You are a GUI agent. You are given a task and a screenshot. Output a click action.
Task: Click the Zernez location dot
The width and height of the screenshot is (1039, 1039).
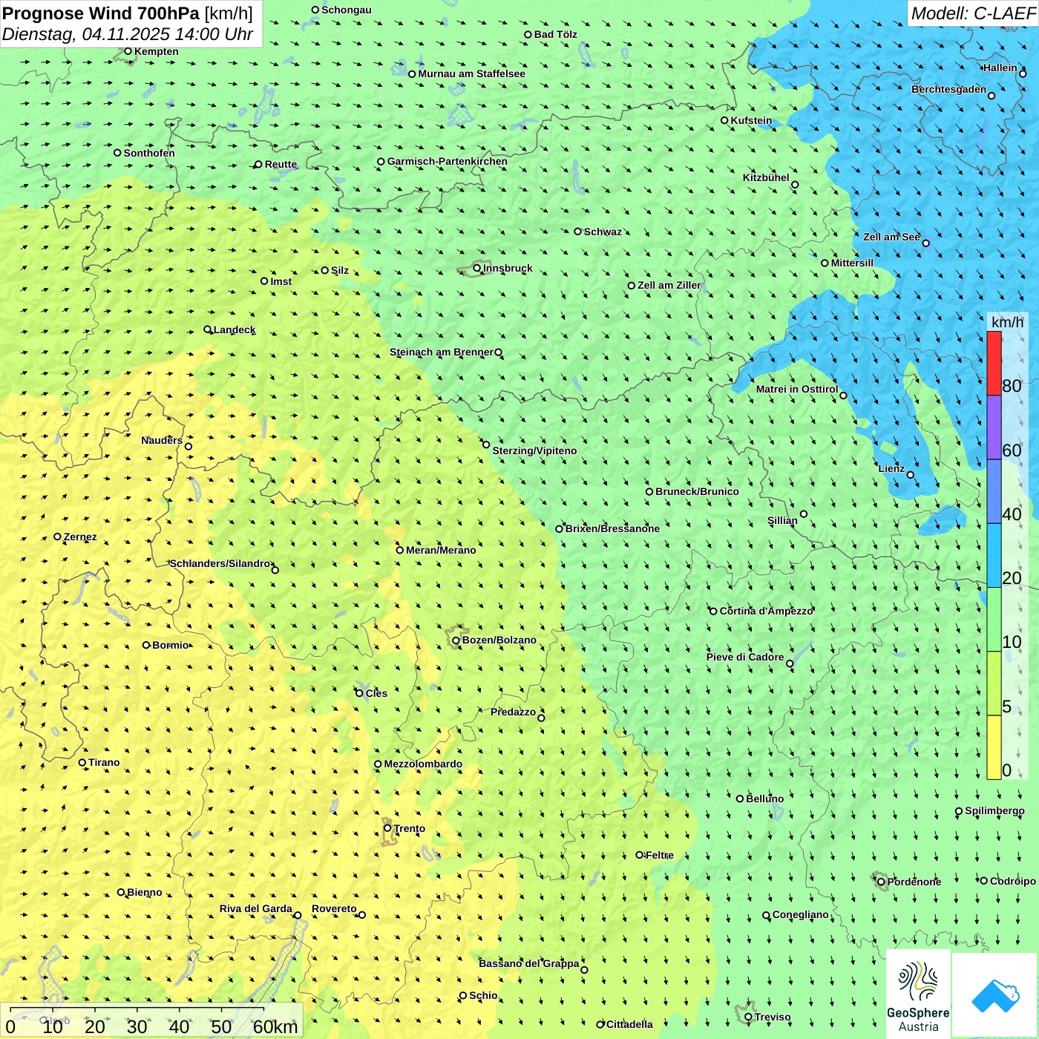[57, 537]
